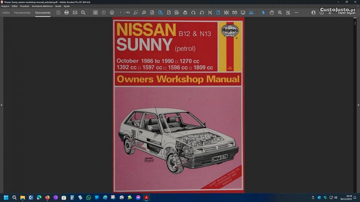Open the Find text magnifier icon

tap(83, 12)
